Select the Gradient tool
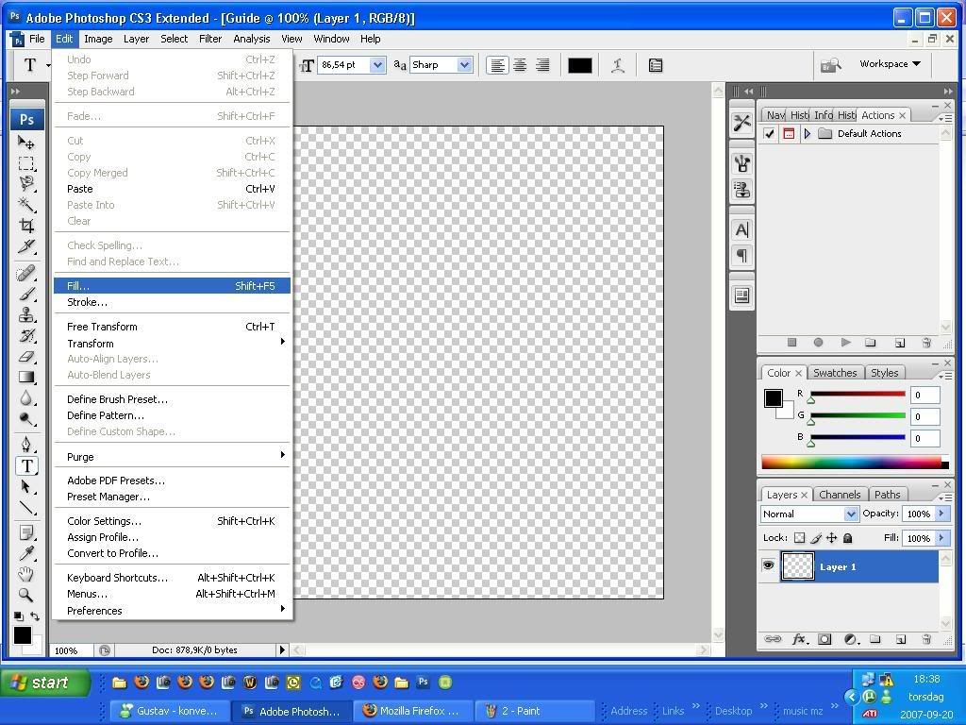Viewport: 966px width, 725px height. (x=25, y=378)
